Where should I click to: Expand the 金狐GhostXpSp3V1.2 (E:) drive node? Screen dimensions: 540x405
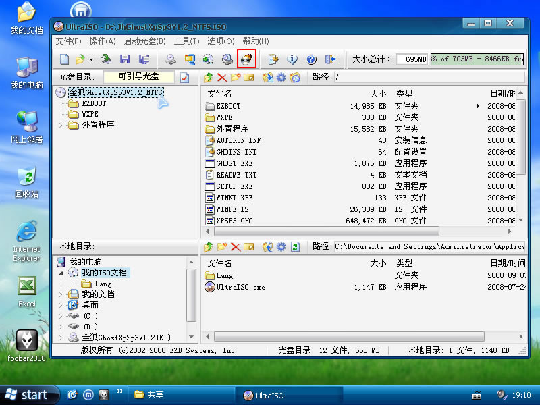coord(61,337)
